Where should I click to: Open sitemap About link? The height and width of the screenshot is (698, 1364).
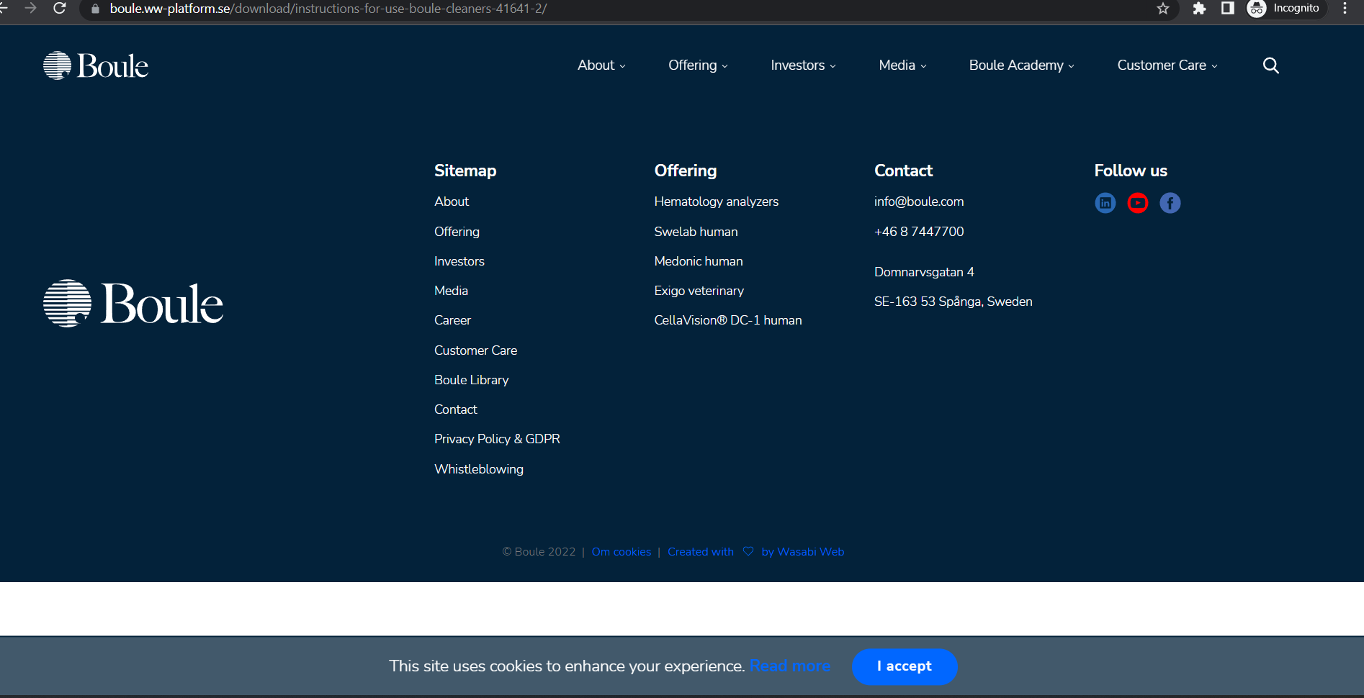tap(452, 201)
